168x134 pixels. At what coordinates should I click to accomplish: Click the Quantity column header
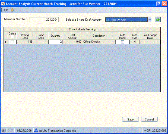55,36
